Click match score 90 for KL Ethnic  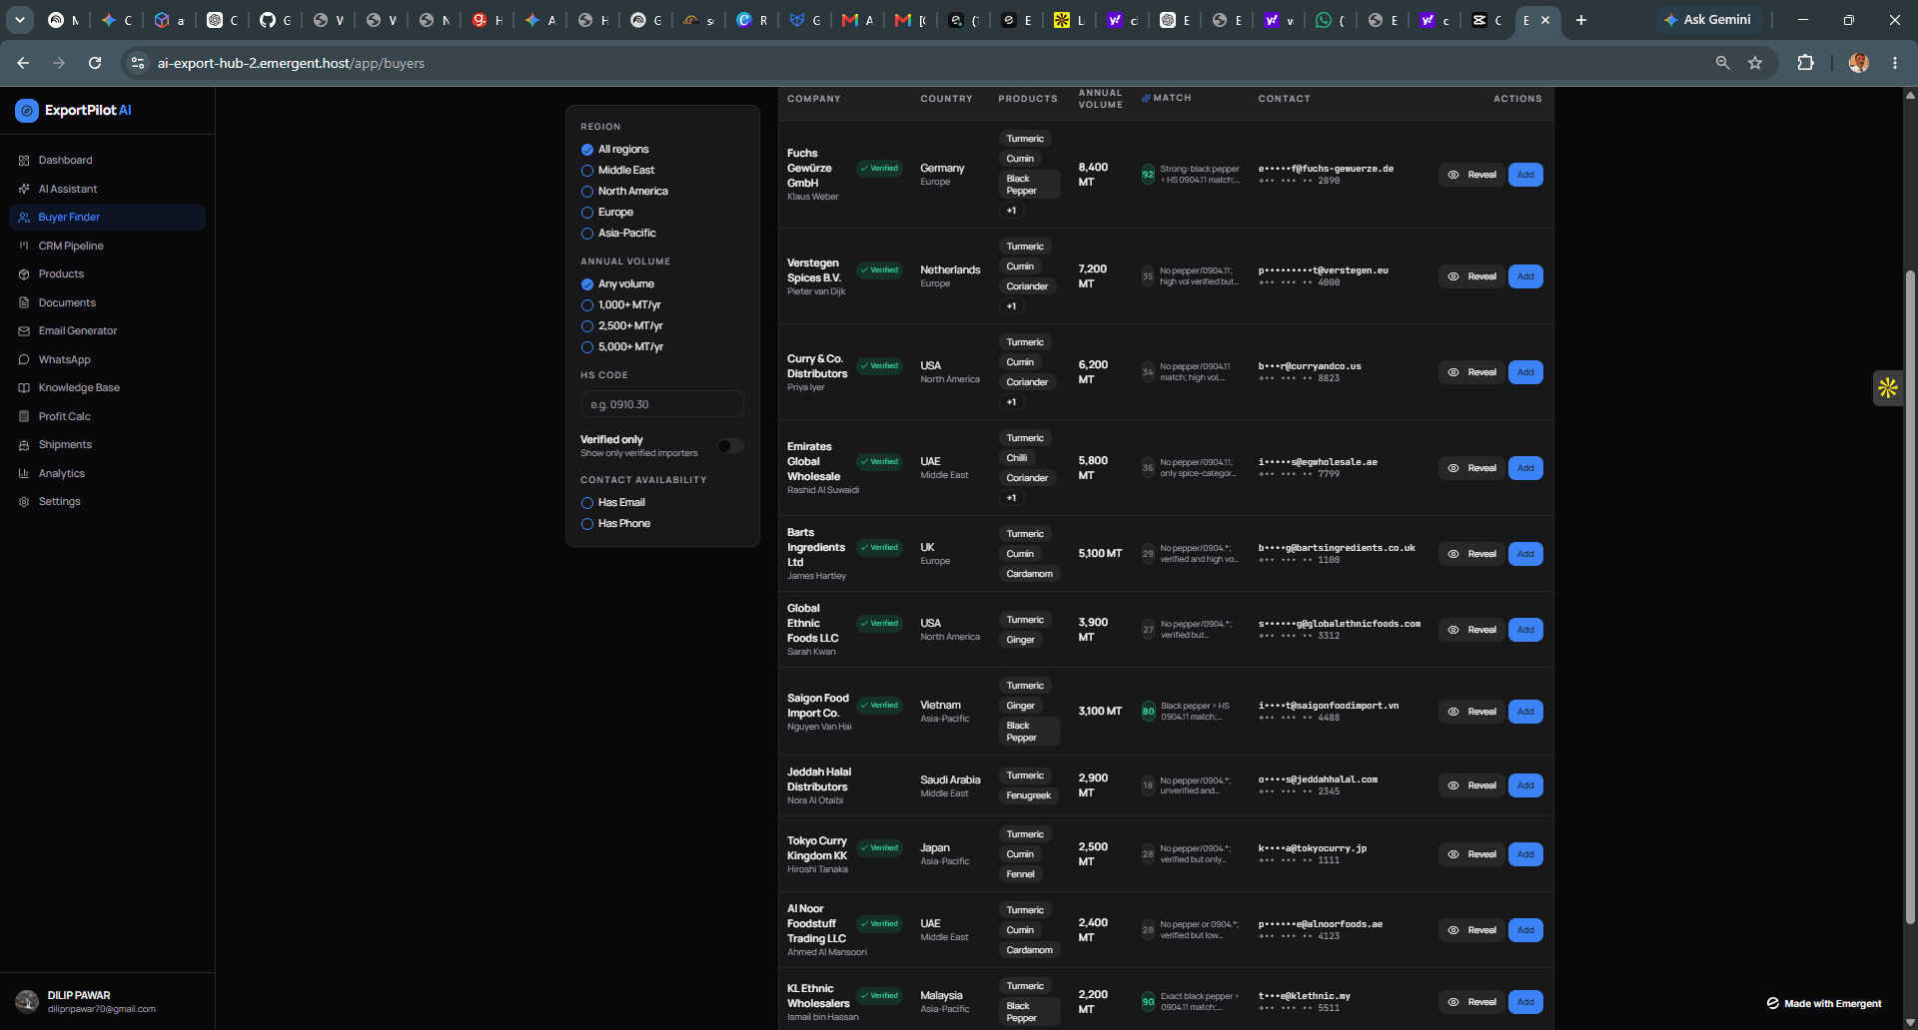pos(1148,1002)
